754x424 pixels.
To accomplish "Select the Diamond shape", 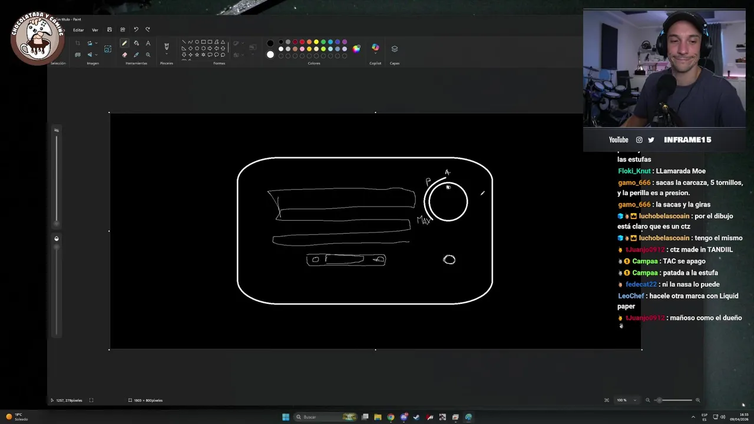I will pos(190,48).
